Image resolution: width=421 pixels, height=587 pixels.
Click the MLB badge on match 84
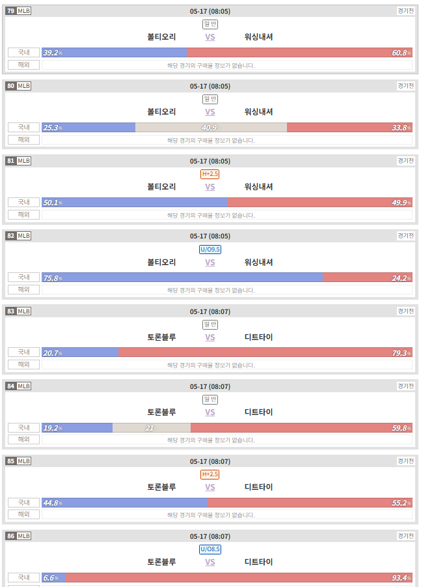[x=24, y=386]
